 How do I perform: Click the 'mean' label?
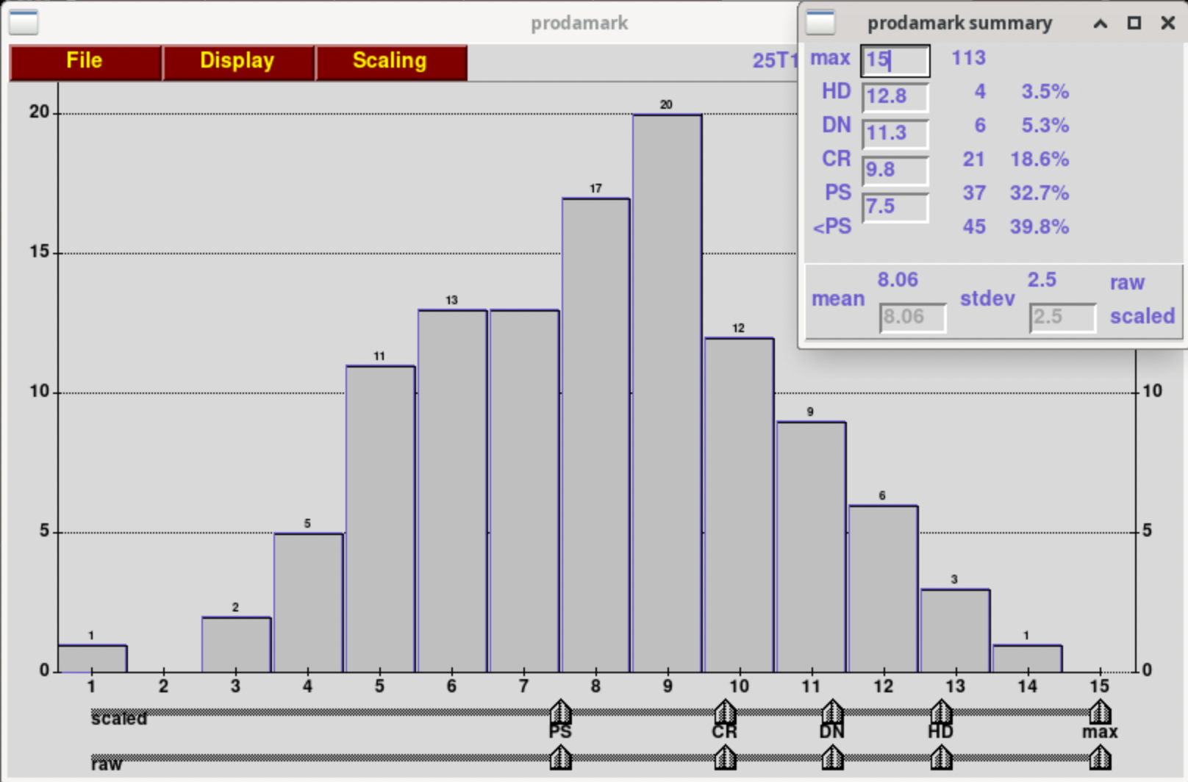(x=838, y=299)
